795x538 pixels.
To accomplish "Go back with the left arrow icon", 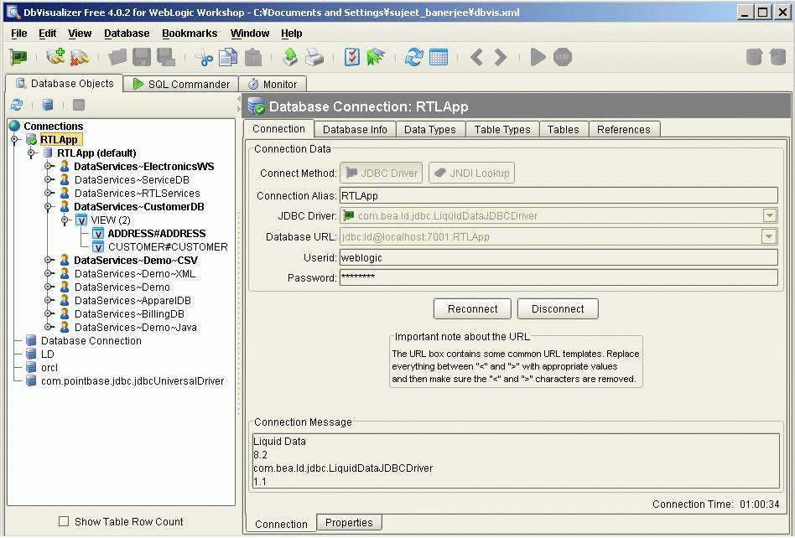I will (x=476, y=57).
